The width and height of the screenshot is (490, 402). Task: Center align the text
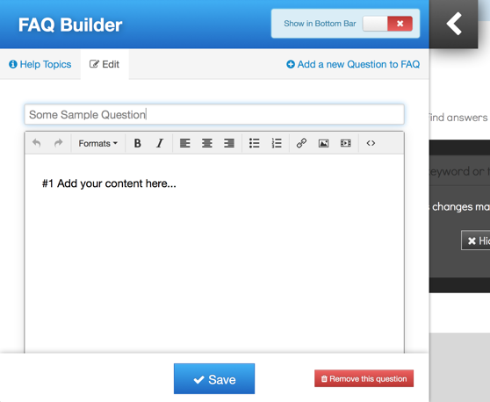click(x=207, y=143)
